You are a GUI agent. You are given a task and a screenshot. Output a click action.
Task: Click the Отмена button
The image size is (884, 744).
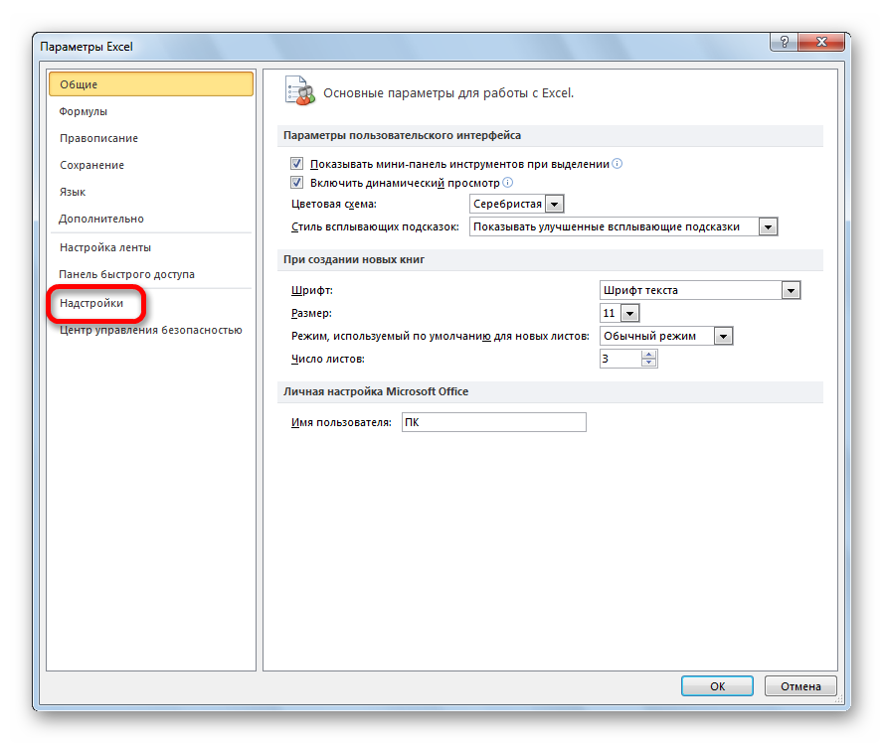[x=800, y=686]
